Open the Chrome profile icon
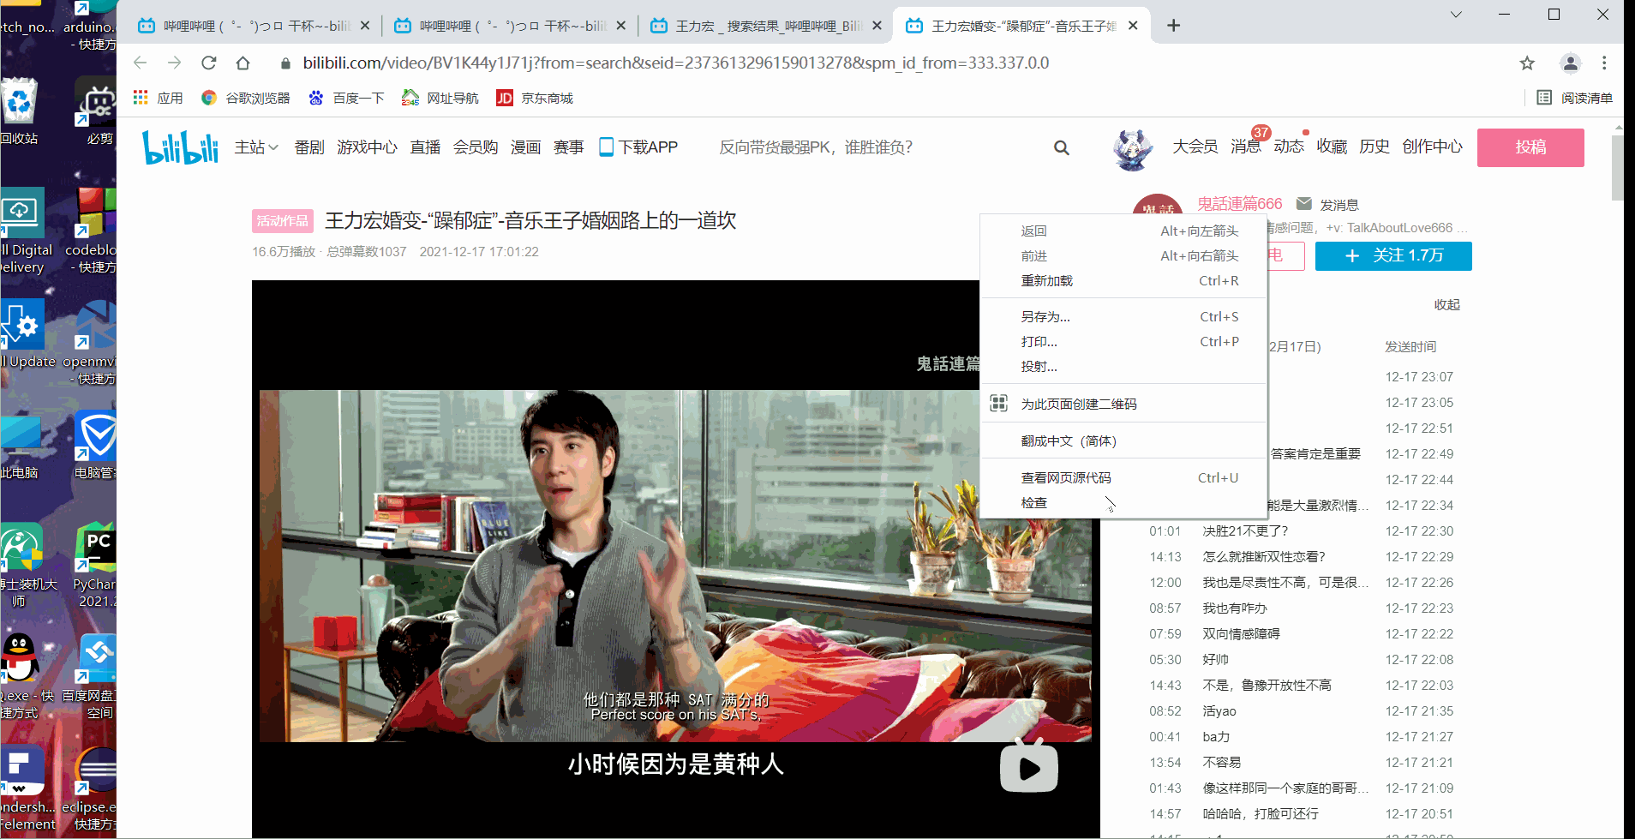Image resolution: width=1635 pixels, height=839 pixels. pos(1570,63)
